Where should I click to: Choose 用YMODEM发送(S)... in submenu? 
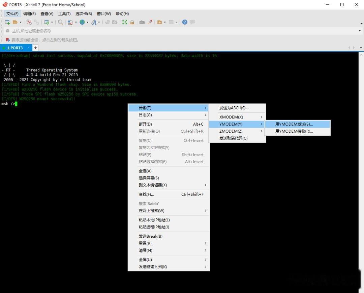pos(298,124)
